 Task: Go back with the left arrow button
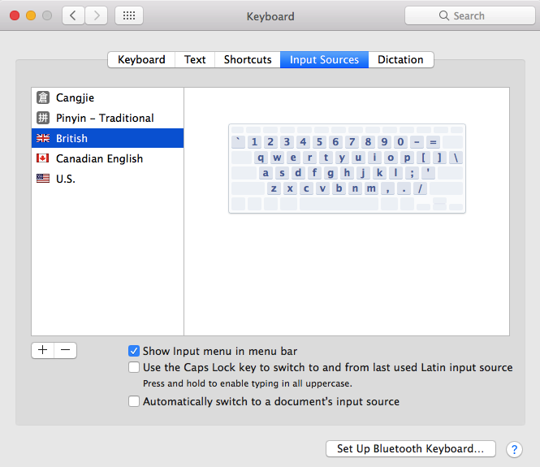click(73, 15)
